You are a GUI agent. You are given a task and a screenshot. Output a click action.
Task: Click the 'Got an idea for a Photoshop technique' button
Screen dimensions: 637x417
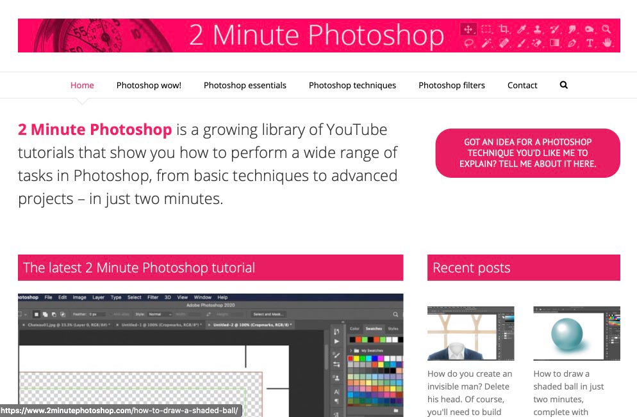pyautogui.click(x=527, y=153)
